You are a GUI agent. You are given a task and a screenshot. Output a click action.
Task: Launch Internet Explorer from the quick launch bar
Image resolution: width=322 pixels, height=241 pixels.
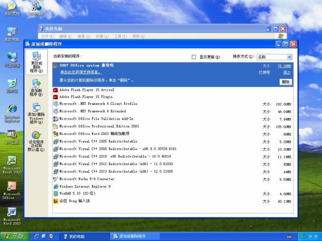point(37,236)
